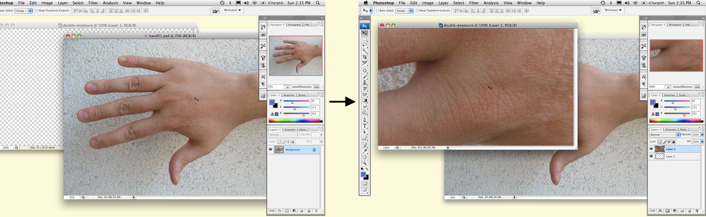Select the Clone Stamp tool
The height and width of the screenshot is (217, 706).
364,83
